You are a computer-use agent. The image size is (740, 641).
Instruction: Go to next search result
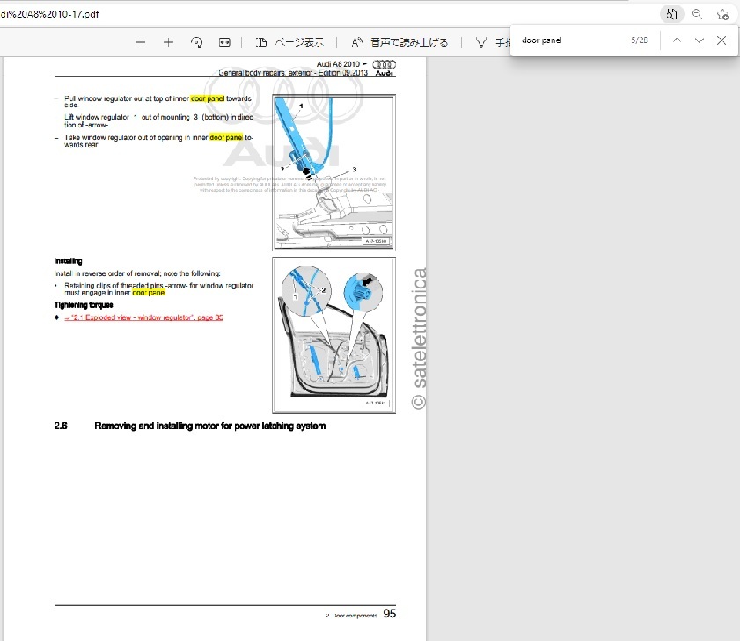699,40
